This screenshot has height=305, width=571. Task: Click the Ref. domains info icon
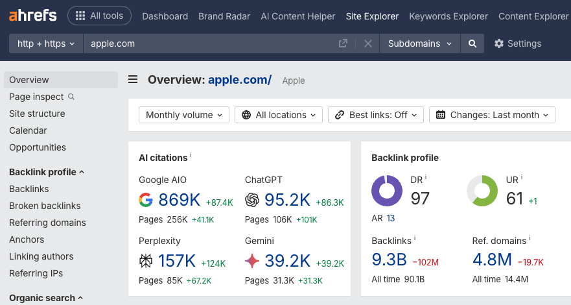[530, 238]
